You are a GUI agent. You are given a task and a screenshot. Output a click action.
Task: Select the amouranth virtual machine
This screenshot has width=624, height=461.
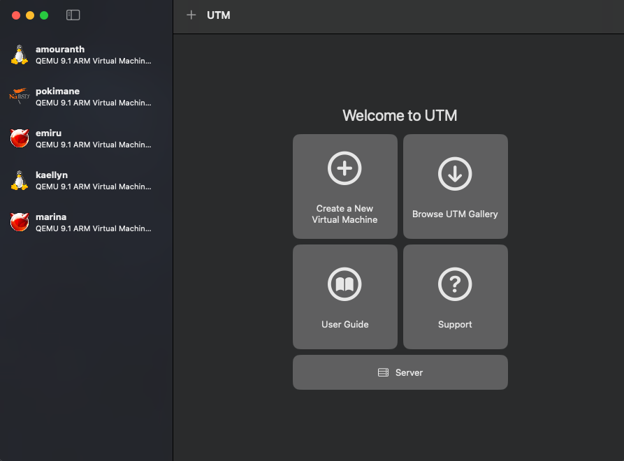[x=92, y=55]
